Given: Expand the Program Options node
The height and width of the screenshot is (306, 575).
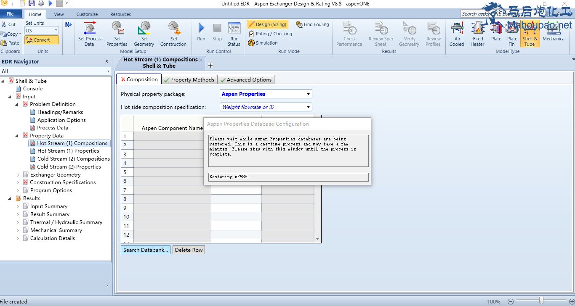Looking at the screenshot, I should (x=18, y=190).
